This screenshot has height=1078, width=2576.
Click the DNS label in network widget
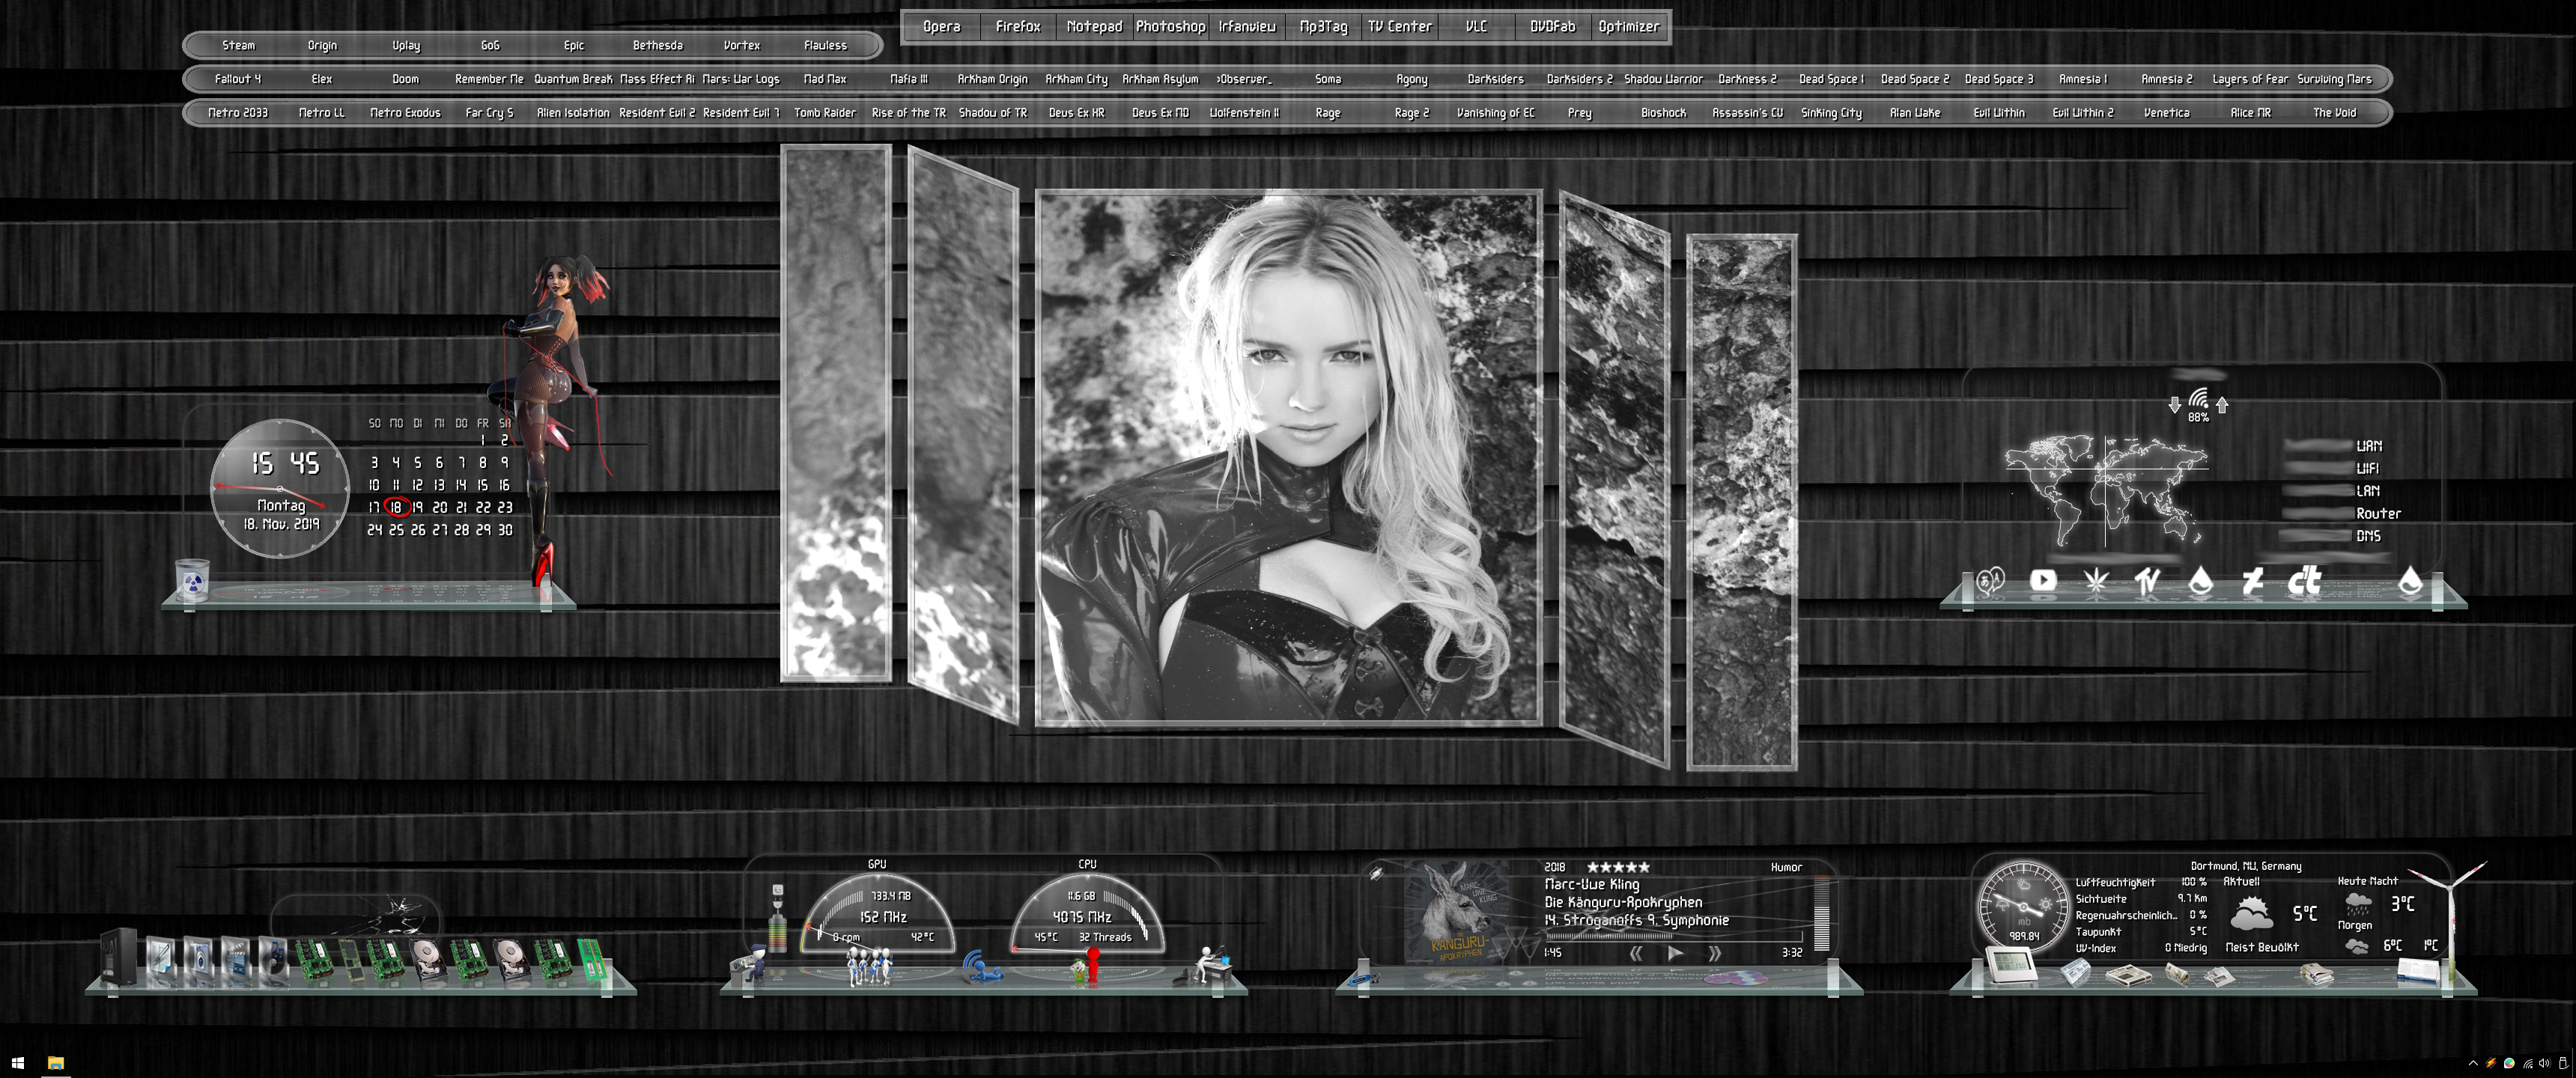tap(2368, 536)
